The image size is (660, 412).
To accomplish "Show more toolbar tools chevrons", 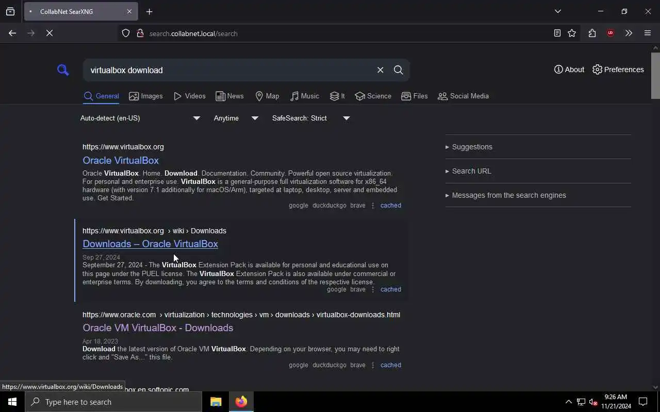I will [629, 33].
